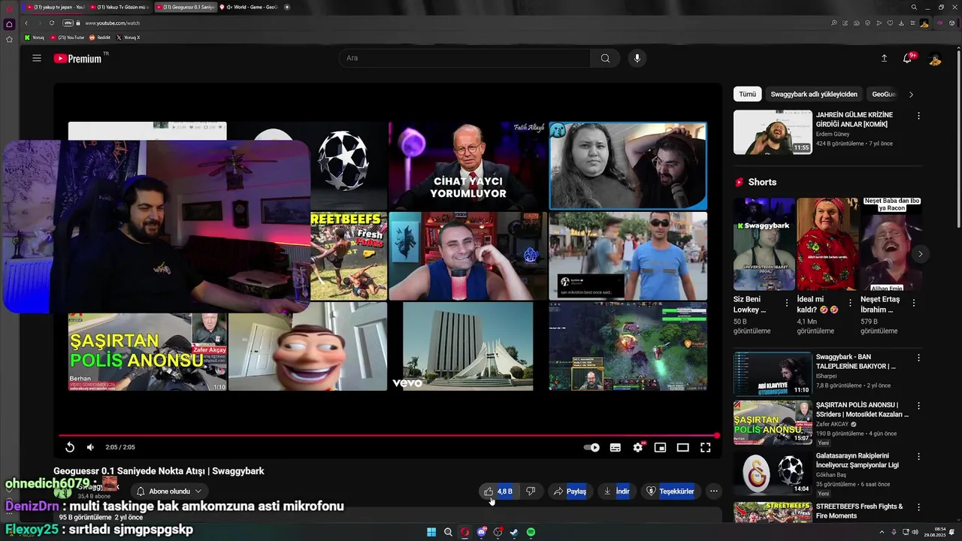Open YouTube notifications bell
Viewport: 962px width, 541px height.
coord(908,59)
